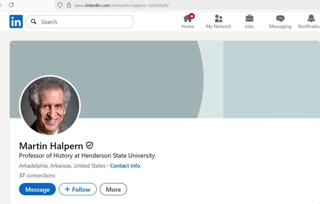Open the Jobs briefcase icon
Image resolution: width=320 pixels, height=204 pixels.
249,18
